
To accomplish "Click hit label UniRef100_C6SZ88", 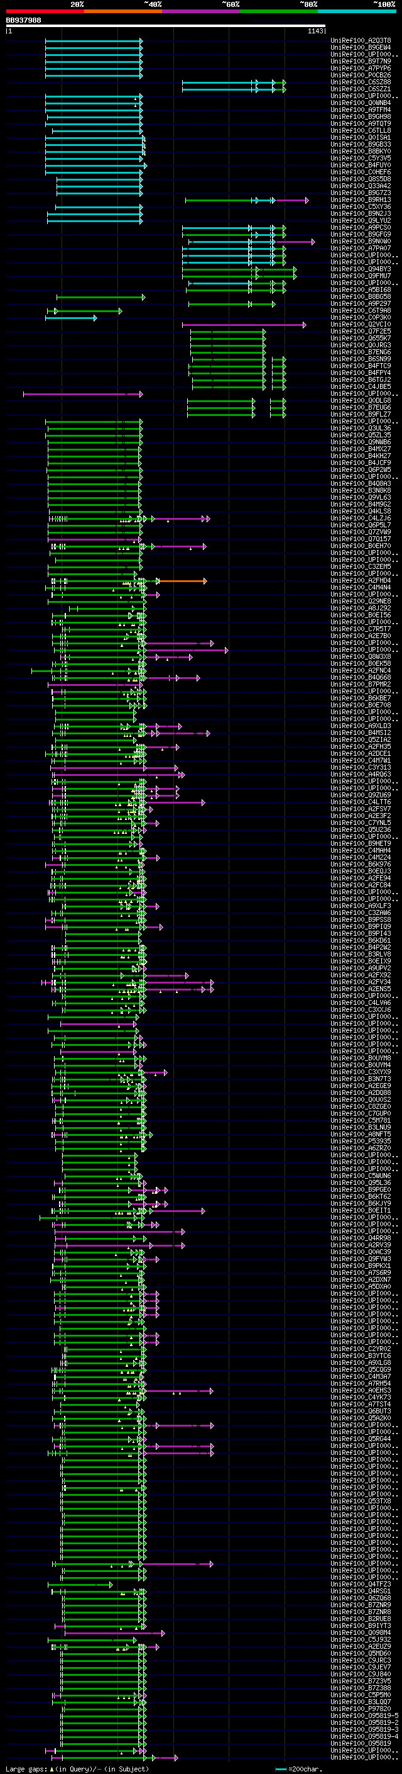I will point(361,82).
